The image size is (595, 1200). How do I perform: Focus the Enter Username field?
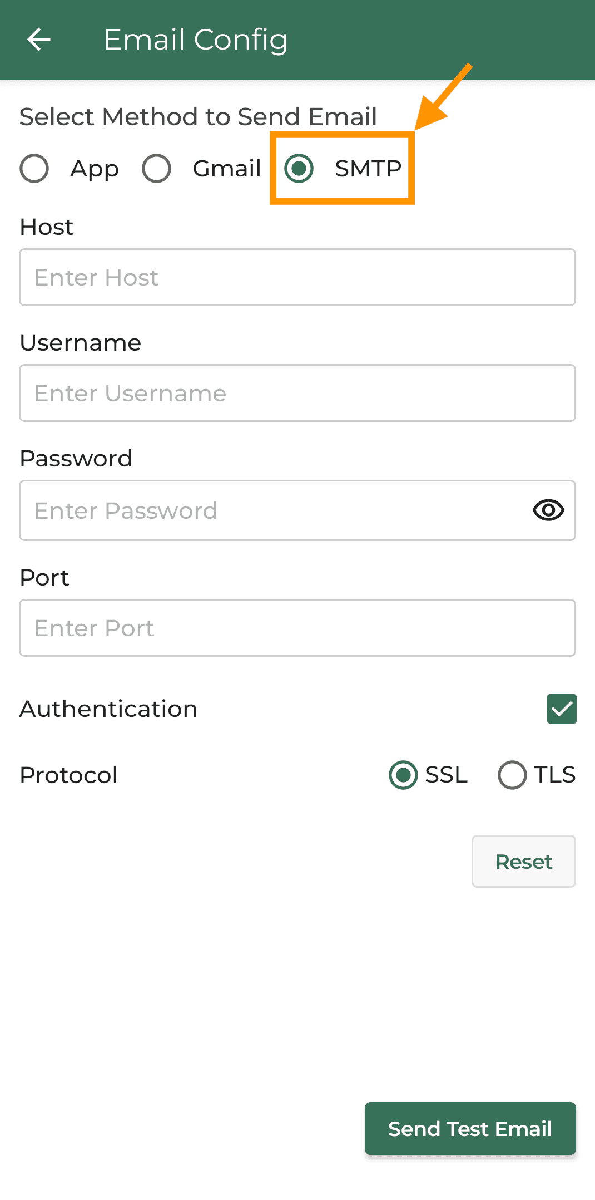point(297,393)
